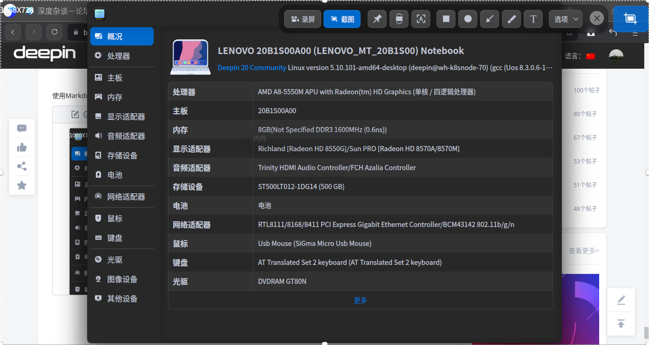Click the LENOVO 20B1S00A00 Notebook title
Viewport: 649px width, 345px height.
pyautogui.click(x=341, y=51)
